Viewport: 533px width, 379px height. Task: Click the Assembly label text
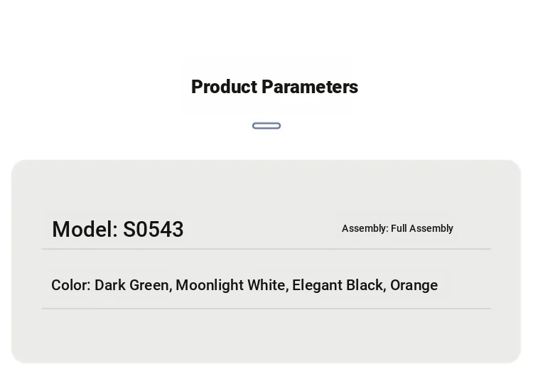pos(365,228)
